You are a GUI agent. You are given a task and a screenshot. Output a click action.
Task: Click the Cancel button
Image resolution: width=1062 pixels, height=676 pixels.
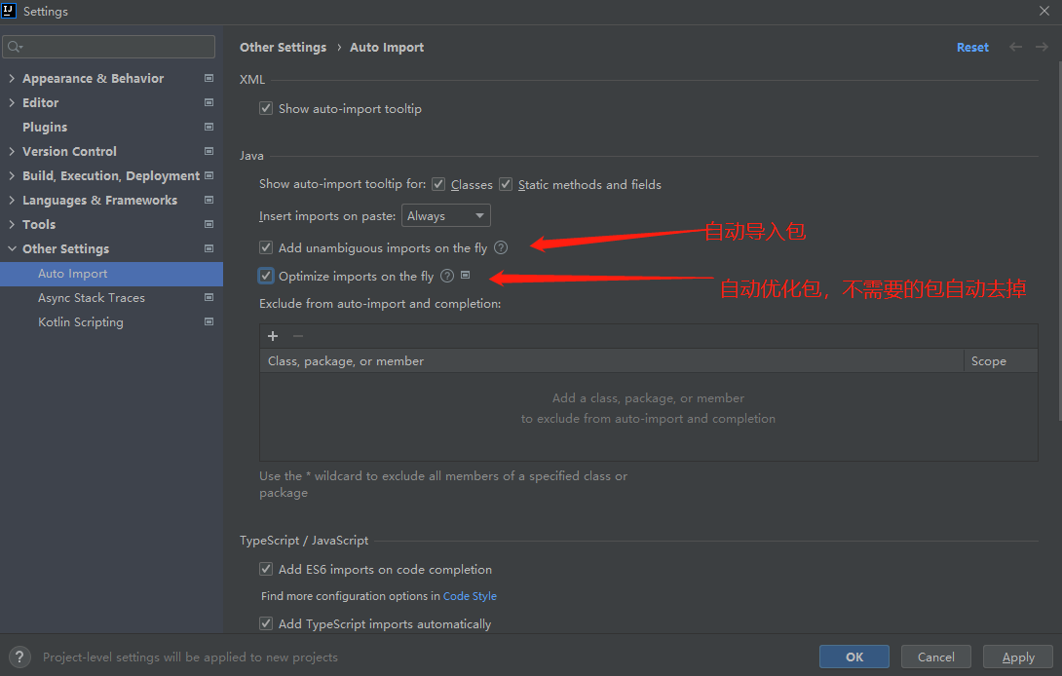pyautogui.click(x=936, y=657)
